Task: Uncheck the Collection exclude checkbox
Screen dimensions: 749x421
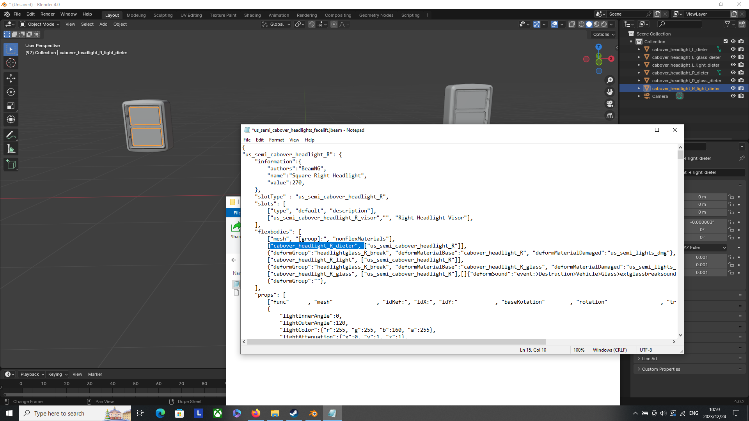Action: (x=725, y=42)
